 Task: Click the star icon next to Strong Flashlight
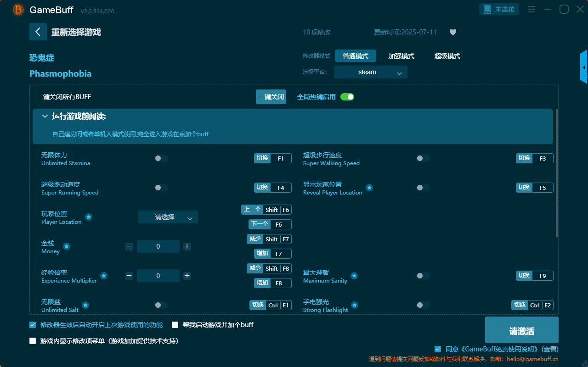(354, 305)
